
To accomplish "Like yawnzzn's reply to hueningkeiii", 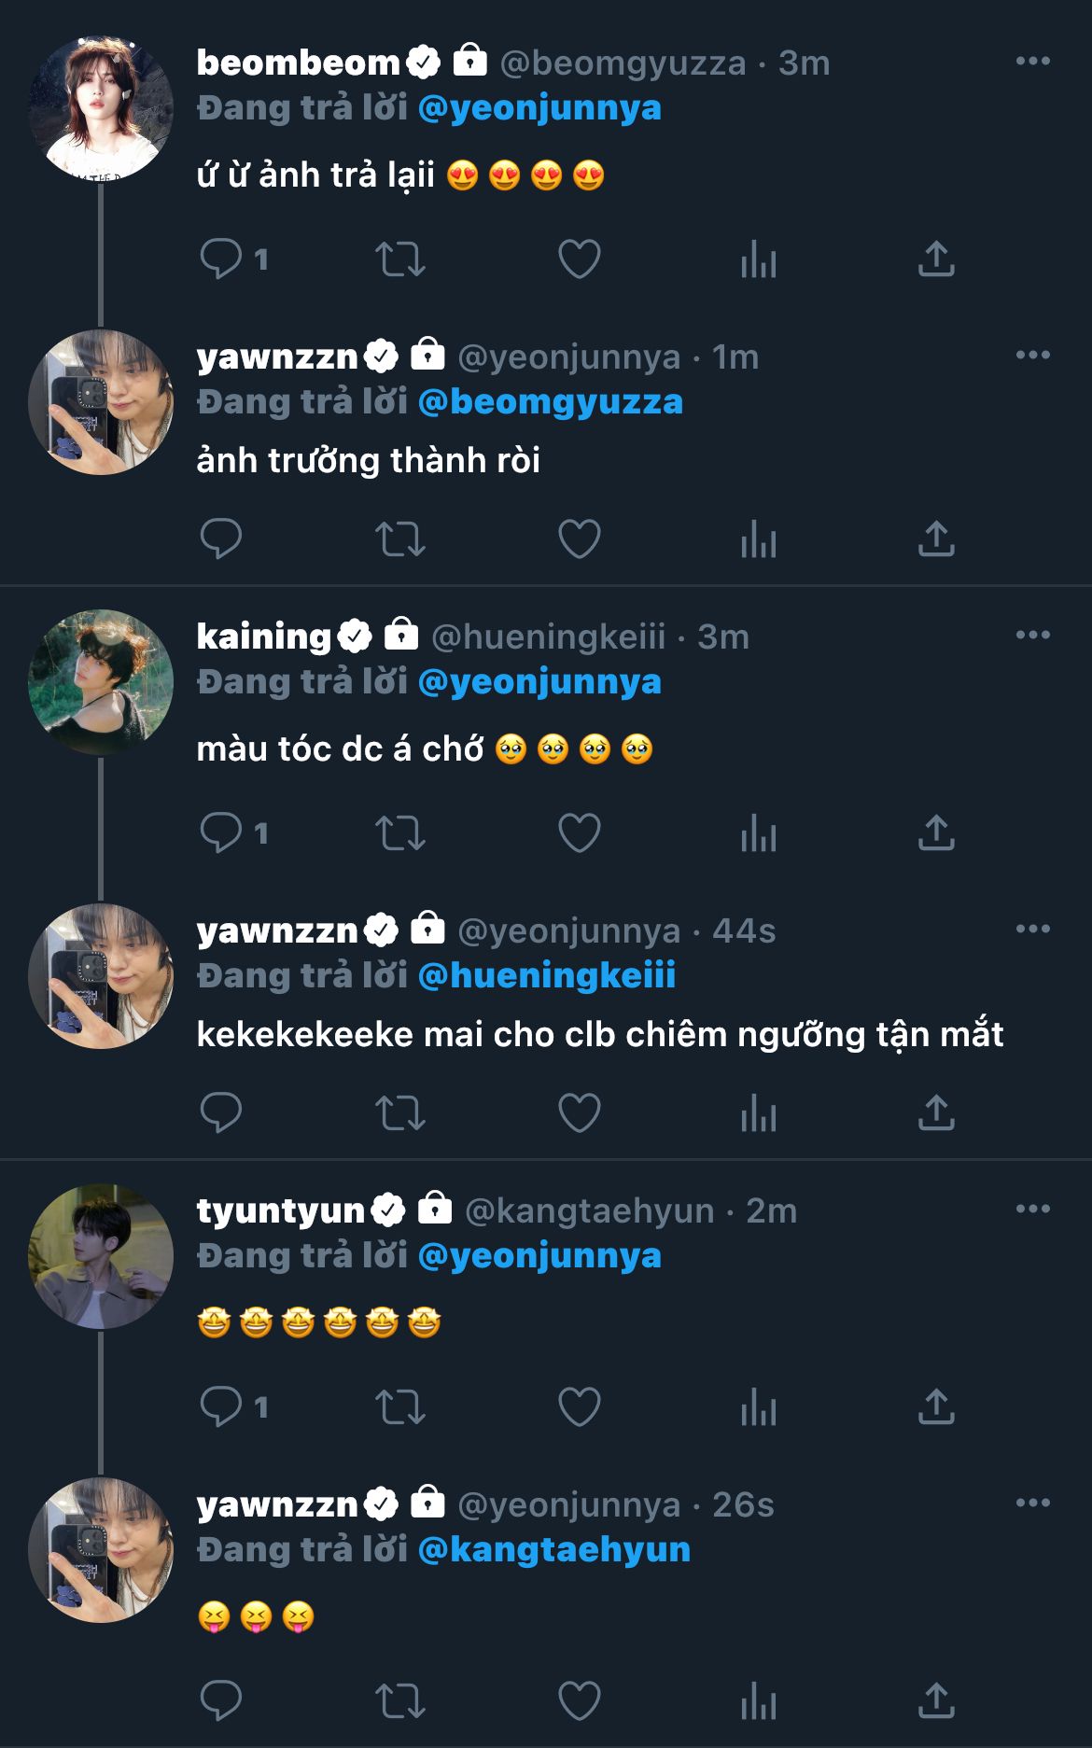I will tap(579, 1113).
